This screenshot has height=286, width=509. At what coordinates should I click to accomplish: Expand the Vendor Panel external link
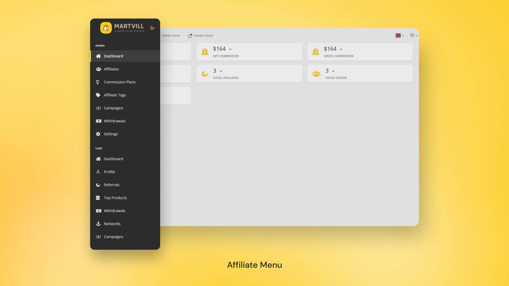[x=201, y=35]
